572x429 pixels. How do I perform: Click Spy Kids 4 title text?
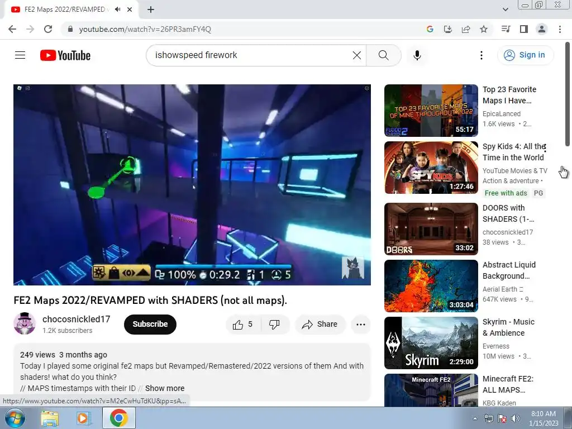click(x=514, y=152)
